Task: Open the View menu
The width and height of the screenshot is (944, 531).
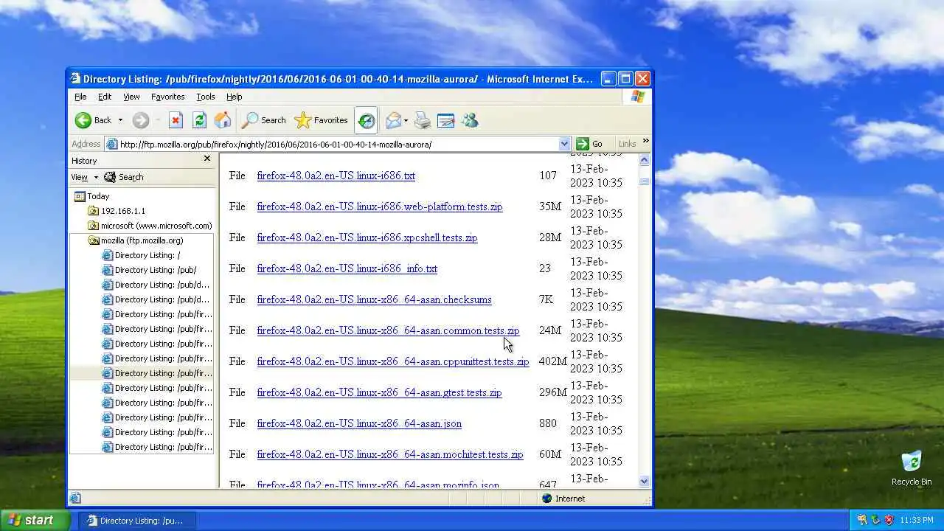Action: (x=131, y=97)
